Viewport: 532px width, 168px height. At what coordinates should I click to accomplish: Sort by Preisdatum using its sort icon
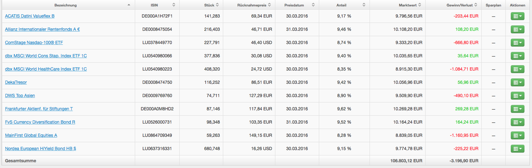tap(313, 5)
